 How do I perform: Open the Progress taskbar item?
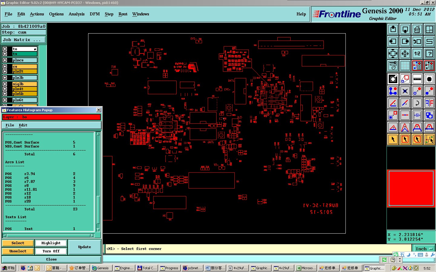coord(170,268)
